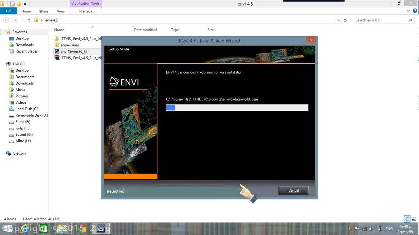Click the scene-sinai folder icon
419x235 pixels.
(57, 45)
